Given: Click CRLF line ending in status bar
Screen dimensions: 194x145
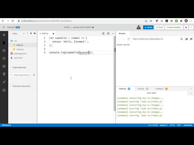Looking at the screenshot, I should click(x=179, y=125).
